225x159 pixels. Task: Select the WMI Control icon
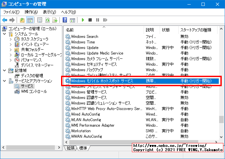17,91
